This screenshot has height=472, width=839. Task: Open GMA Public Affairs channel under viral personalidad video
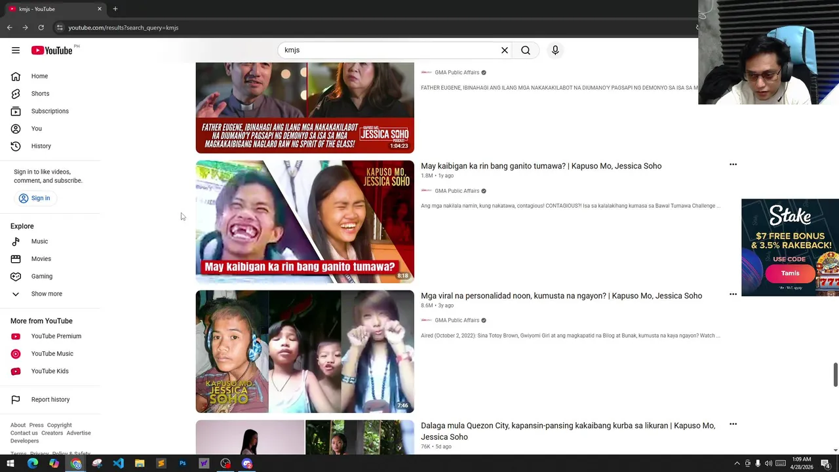(457, 321)
